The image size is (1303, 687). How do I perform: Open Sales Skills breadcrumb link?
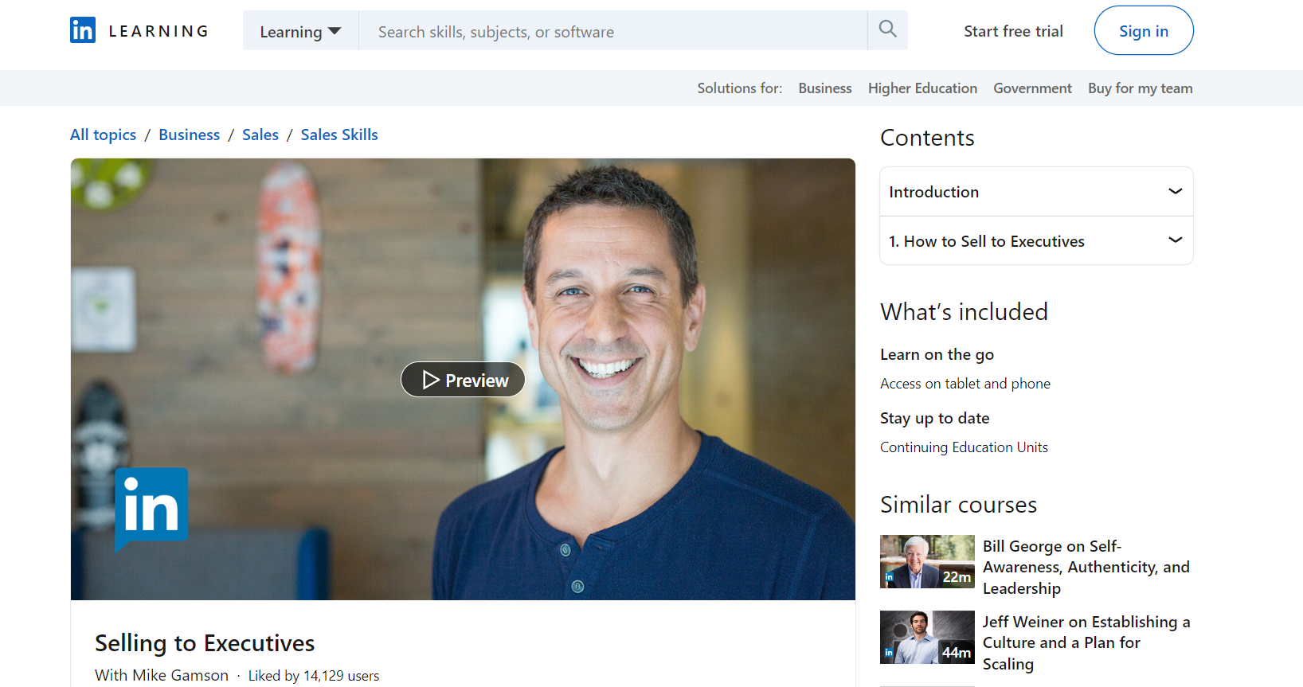point(339,135)
